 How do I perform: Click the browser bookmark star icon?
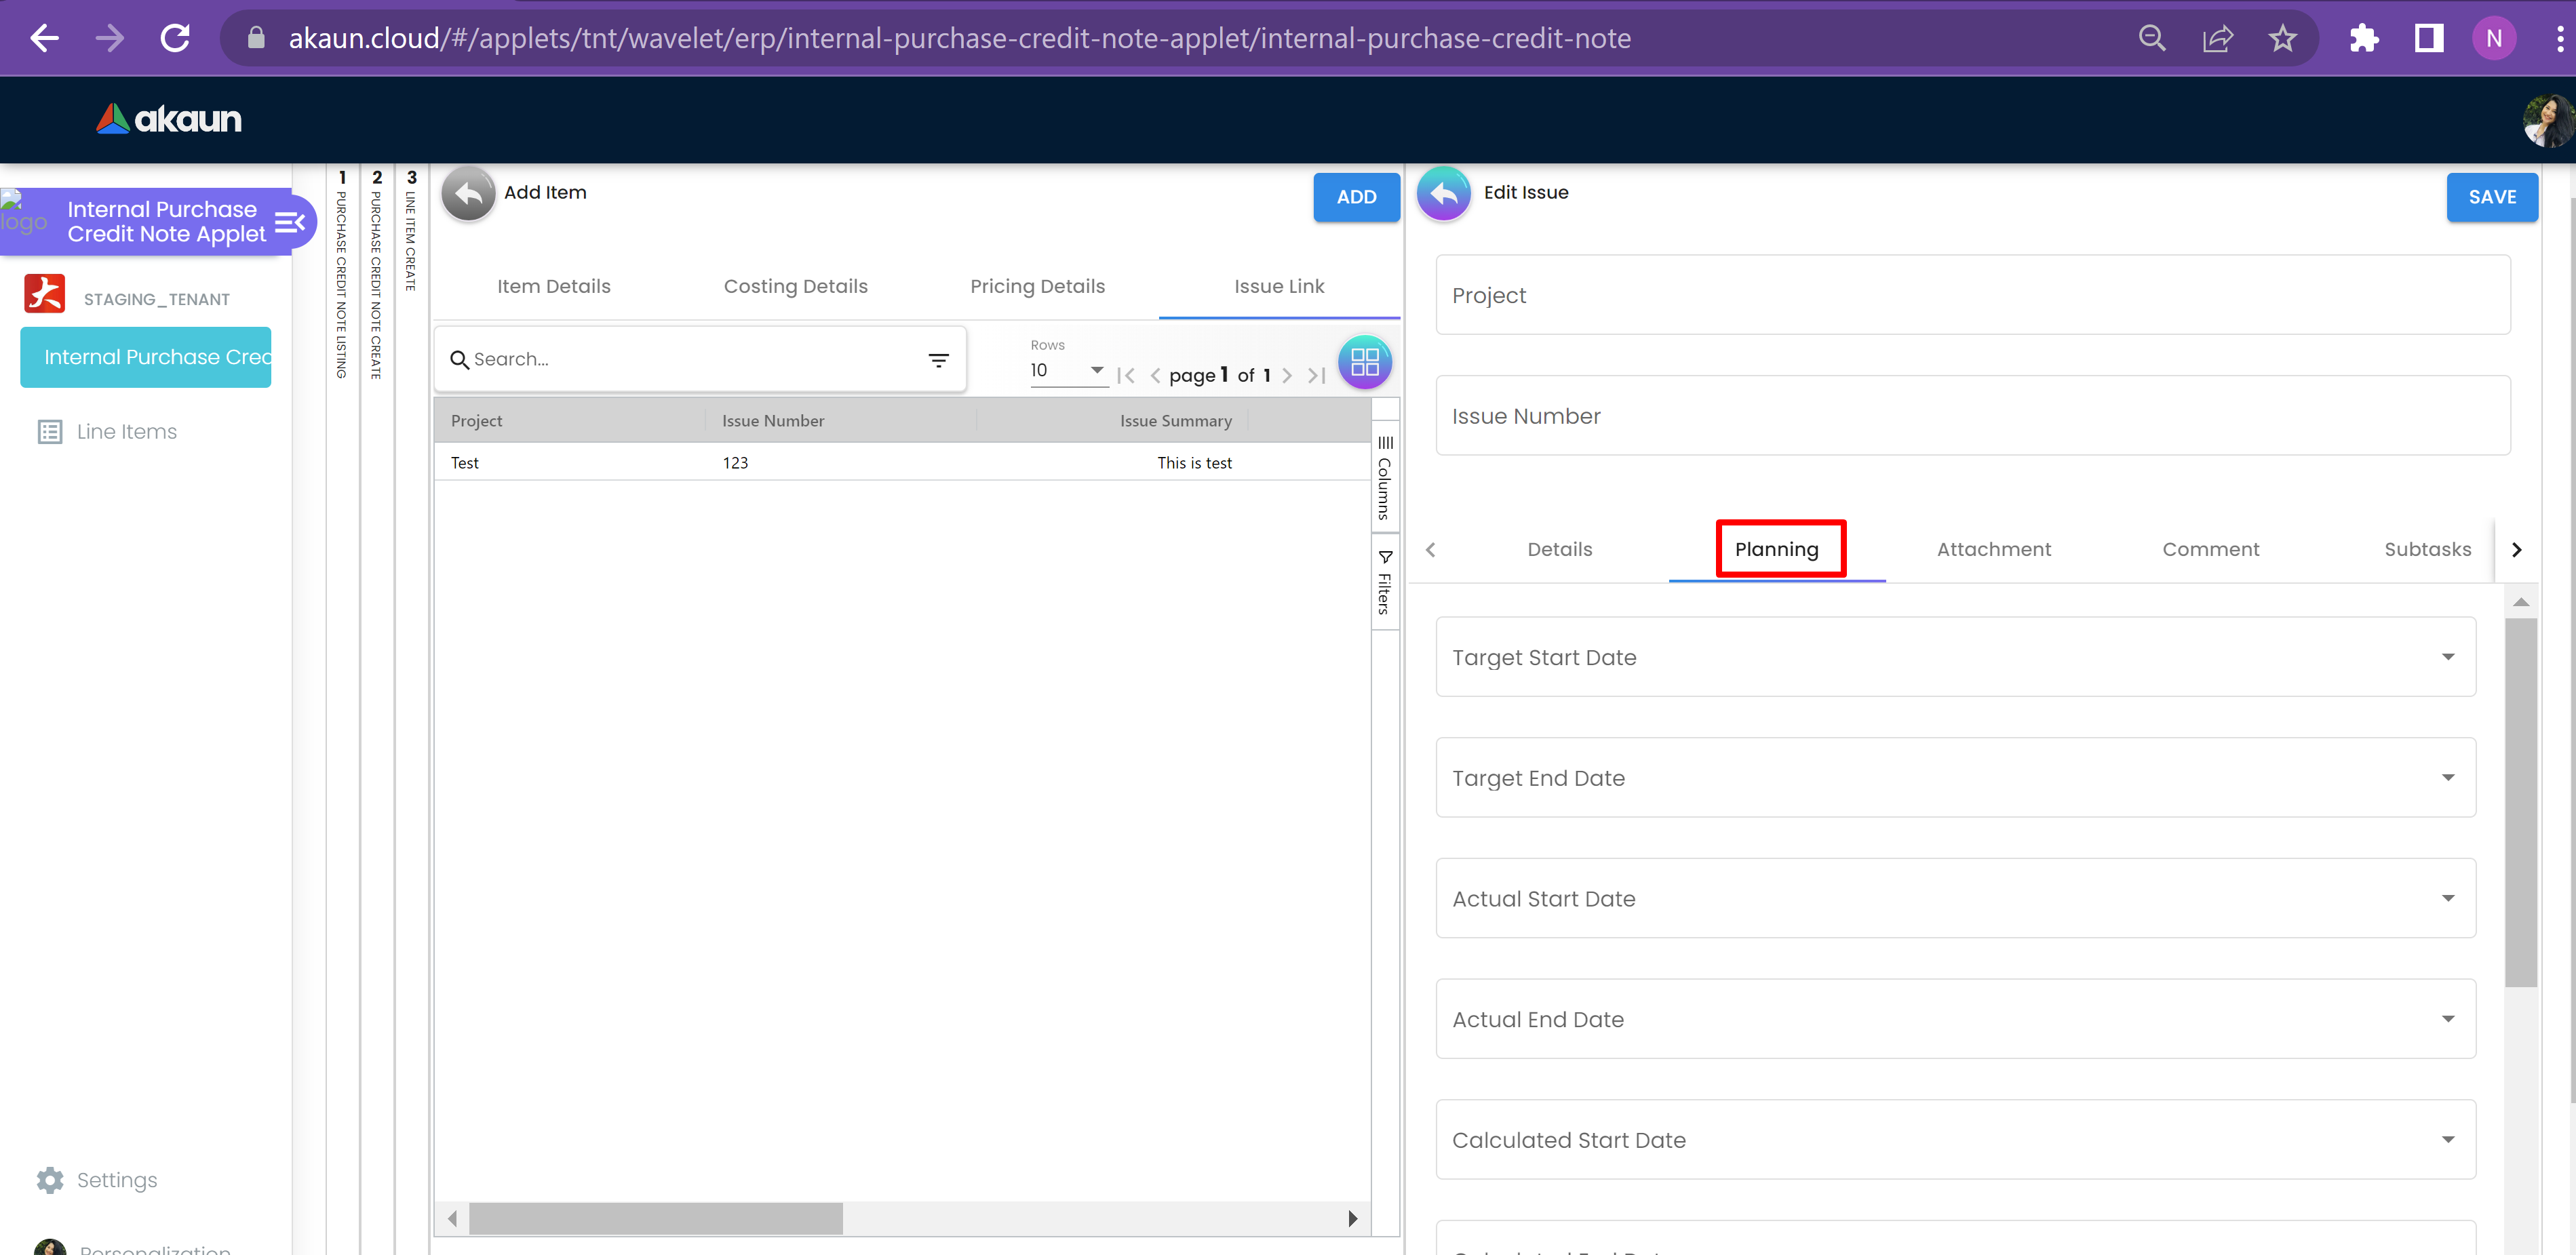(x=2282, y=39)
